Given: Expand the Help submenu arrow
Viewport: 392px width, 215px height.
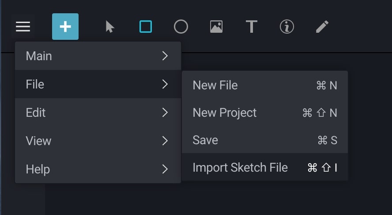Looking at the screenshot, I should 165,169.
